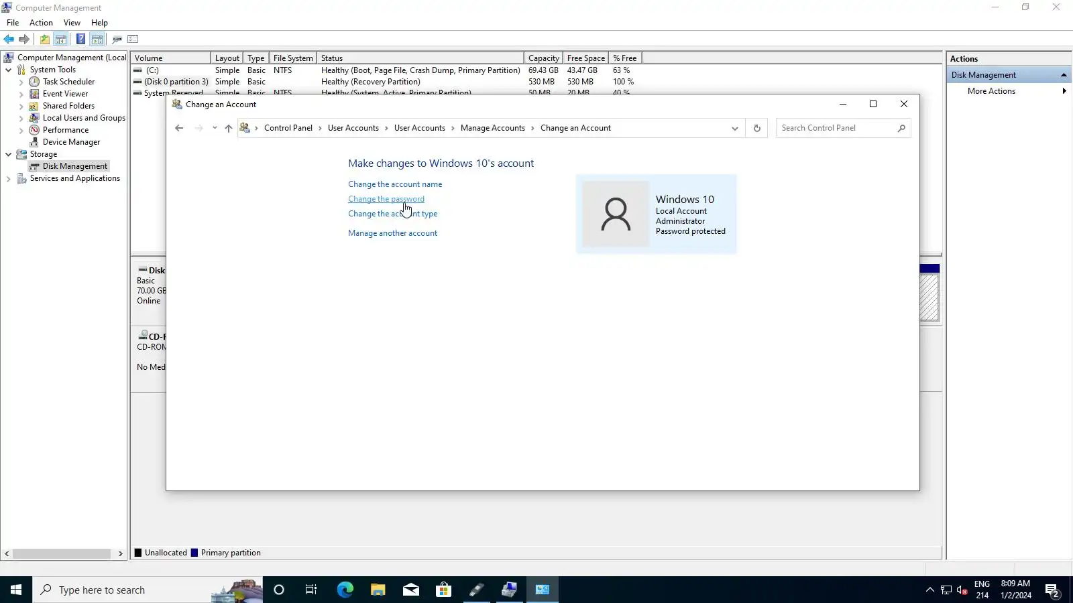The image size is (1073, 603).
Task: Click Change the account type link
Action: point(393,214)
